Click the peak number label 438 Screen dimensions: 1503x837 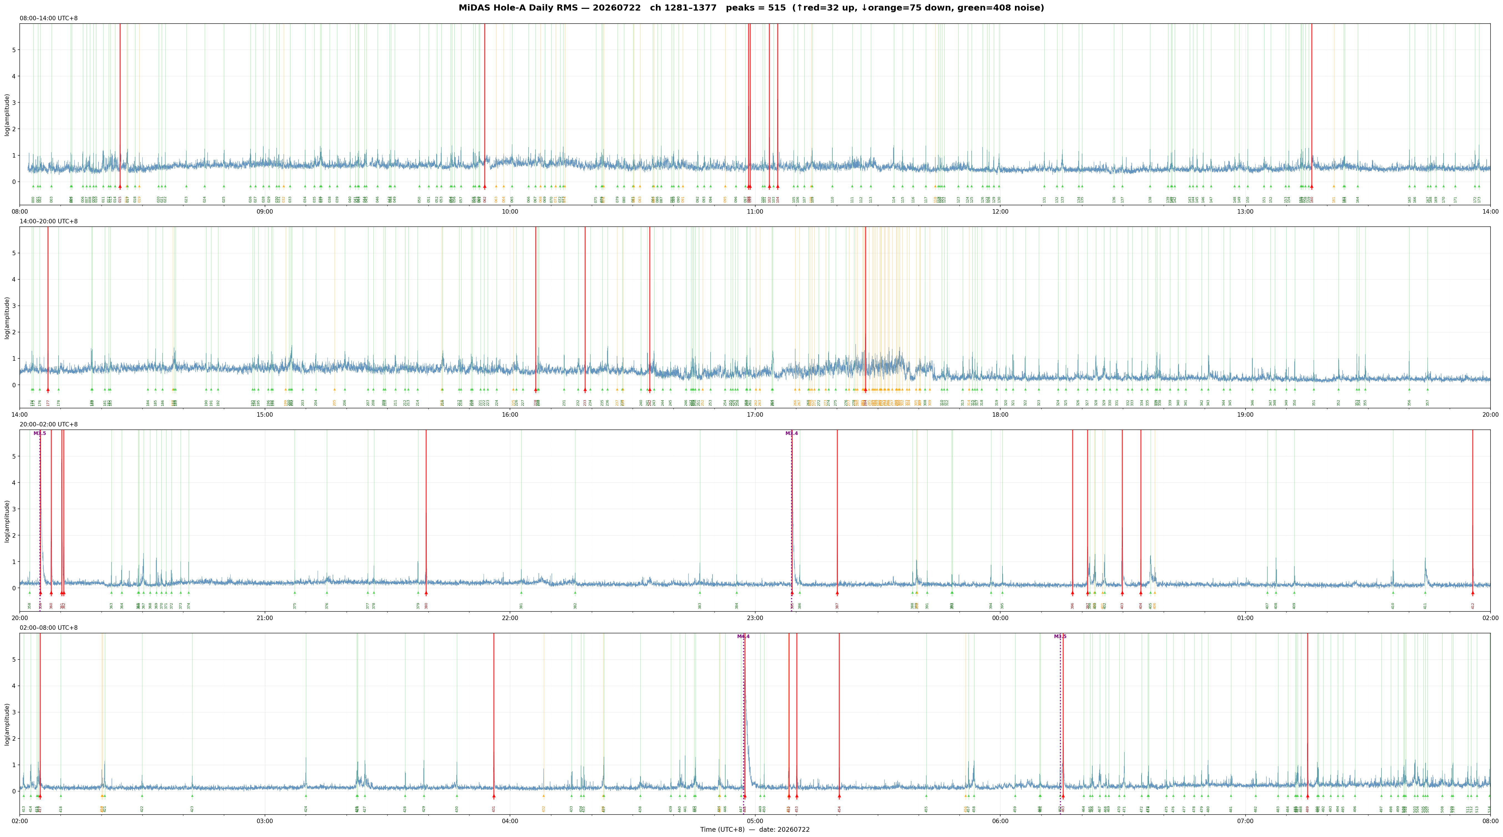640,809
